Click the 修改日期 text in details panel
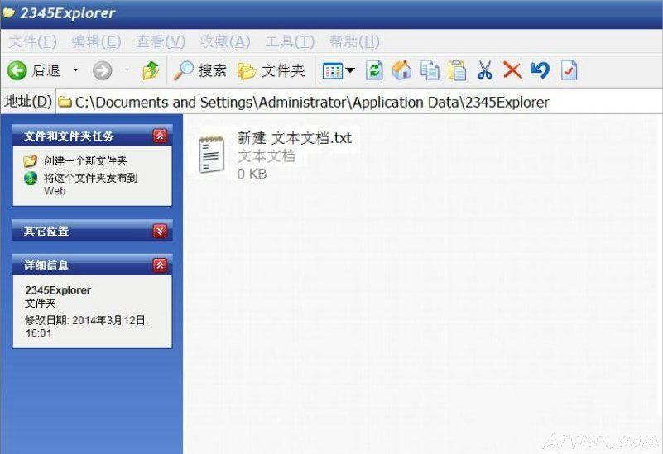 tap(87, 327)
